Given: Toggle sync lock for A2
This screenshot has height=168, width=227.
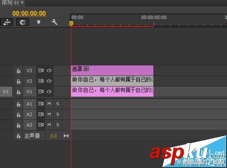Looking at the screenshot, I should [41, 115].
